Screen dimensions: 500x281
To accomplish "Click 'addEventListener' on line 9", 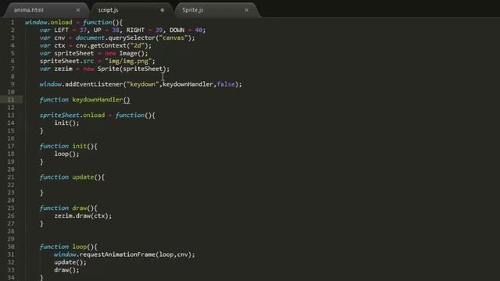I will [94, 84].
